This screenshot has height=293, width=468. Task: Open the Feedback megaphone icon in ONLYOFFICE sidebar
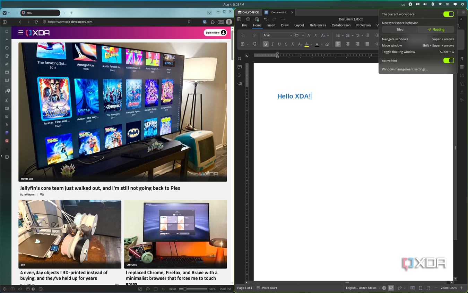pos(240,84)
